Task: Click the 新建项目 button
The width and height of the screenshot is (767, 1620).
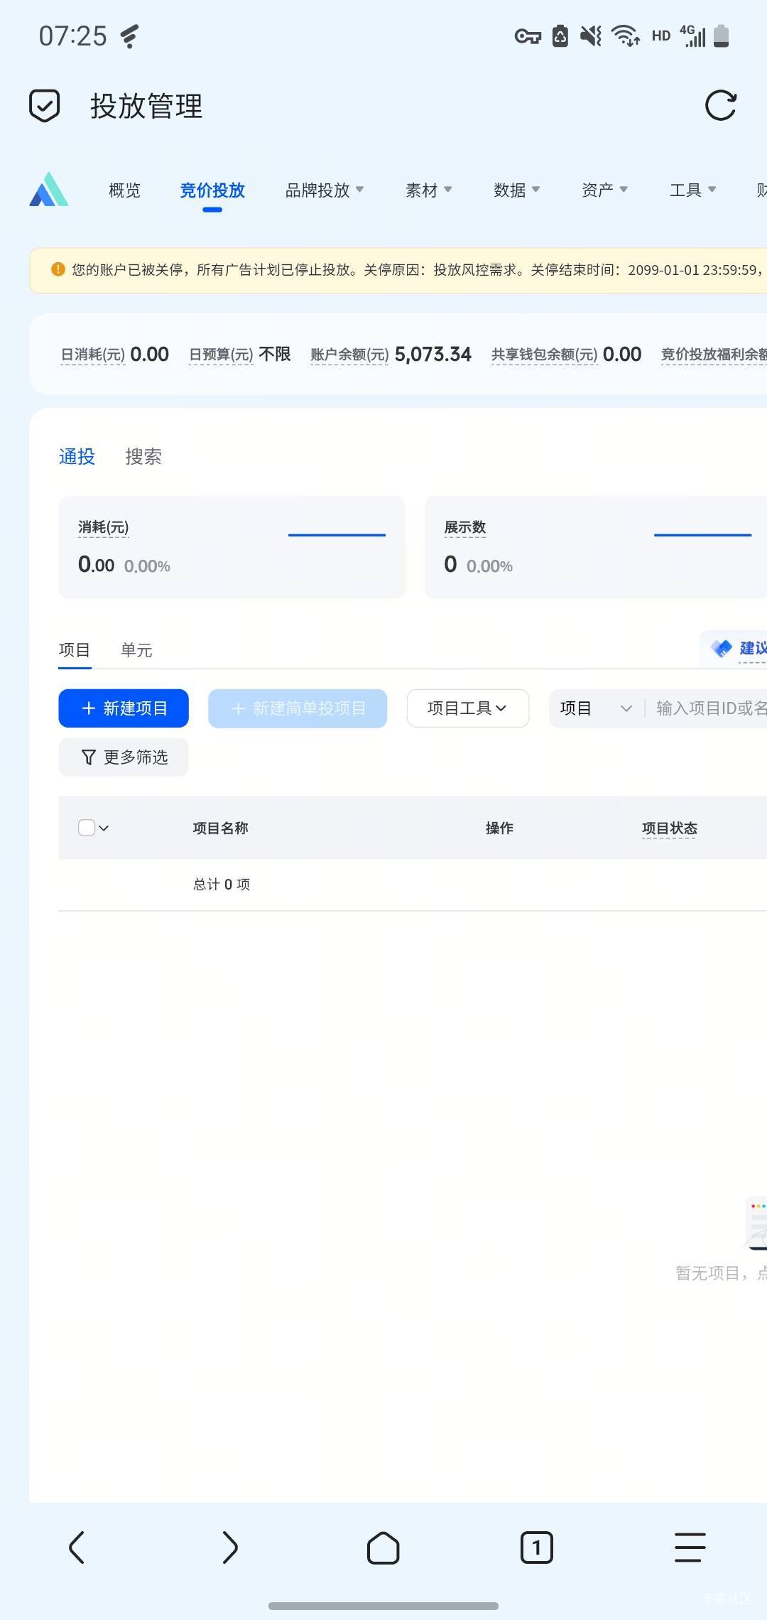Action: tap(124, 708)
